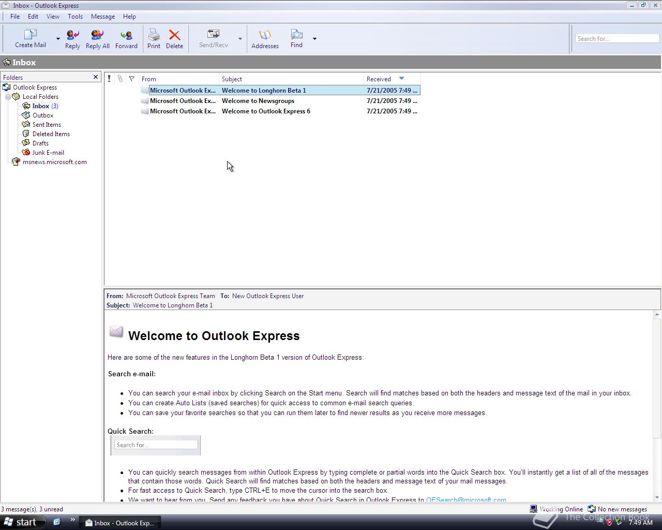662x530 pixels.
Task: Click the msnews.microsoft.com server icon
Action: pos(16,161)
